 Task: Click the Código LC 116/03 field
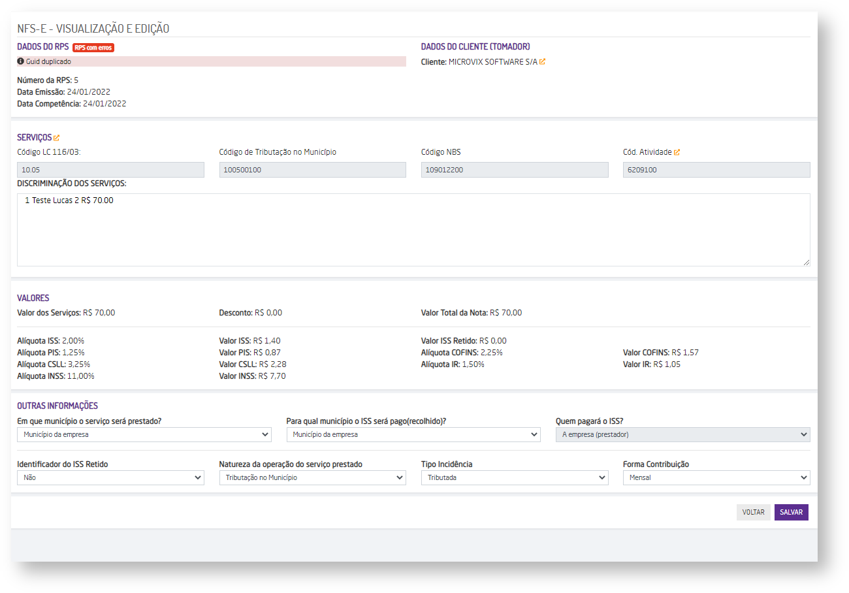click(x=110, y=170)
